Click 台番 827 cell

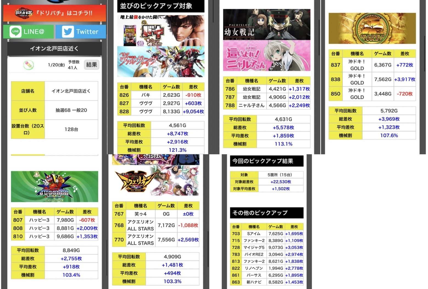tap(124, 103)
